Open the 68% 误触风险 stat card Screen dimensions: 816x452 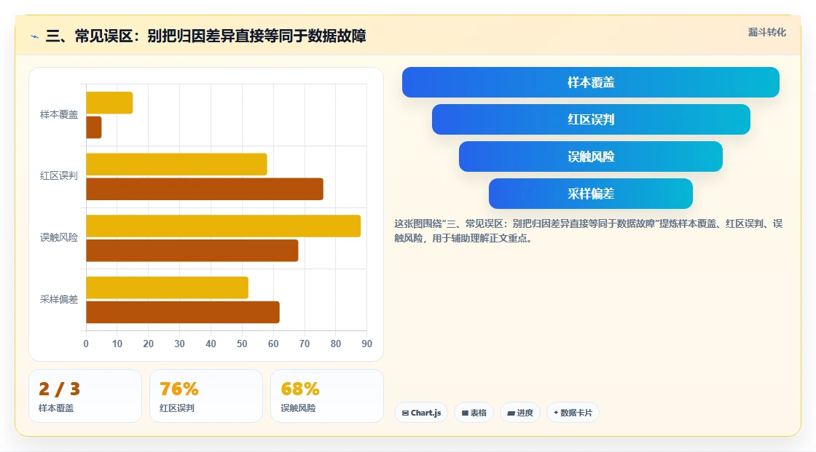pyautogui.click(x=327, y=396)
